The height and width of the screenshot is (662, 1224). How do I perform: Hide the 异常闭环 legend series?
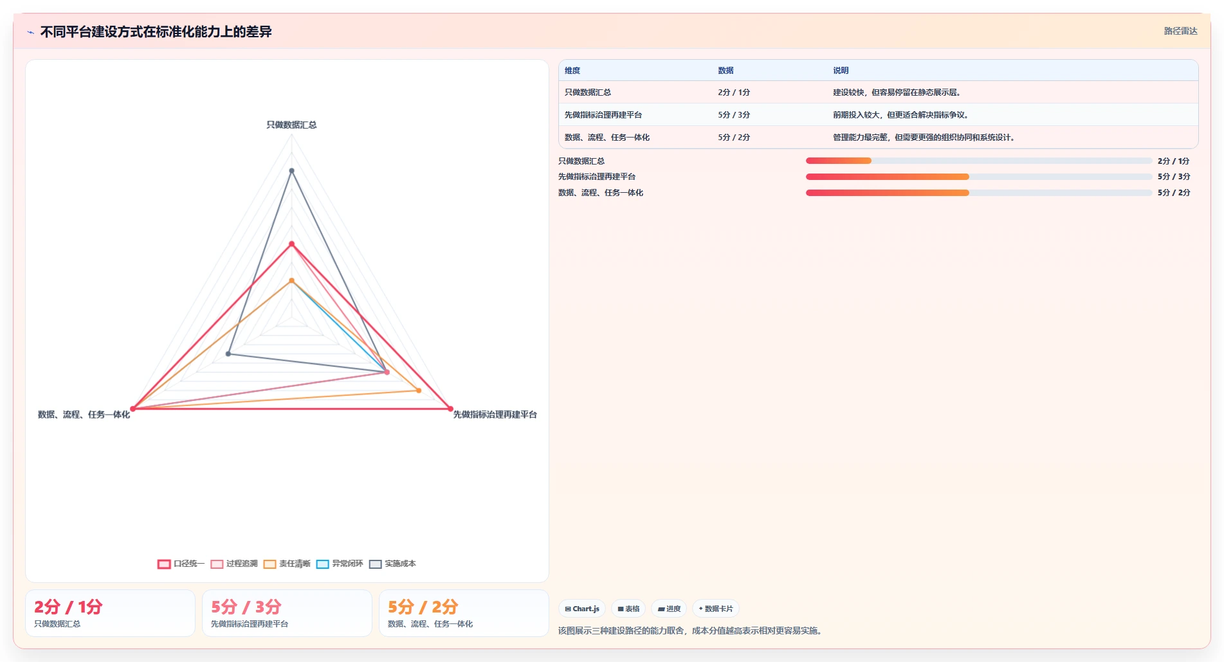pos(340,564)
